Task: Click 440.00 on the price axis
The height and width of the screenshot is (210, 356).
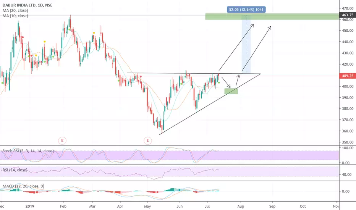Action: tap(347, 42)
